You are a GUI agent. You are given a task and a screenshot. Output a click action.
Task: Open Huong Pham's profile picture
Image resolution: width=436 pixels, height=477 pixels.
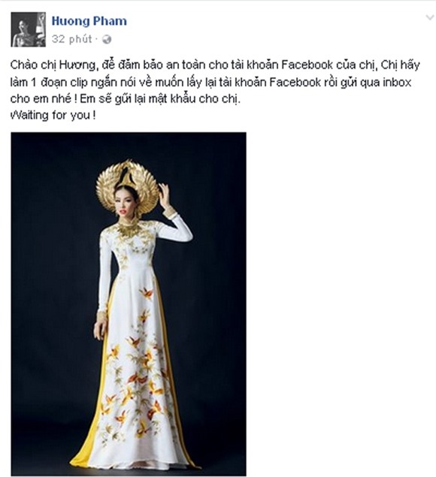[x=29, y=29]
